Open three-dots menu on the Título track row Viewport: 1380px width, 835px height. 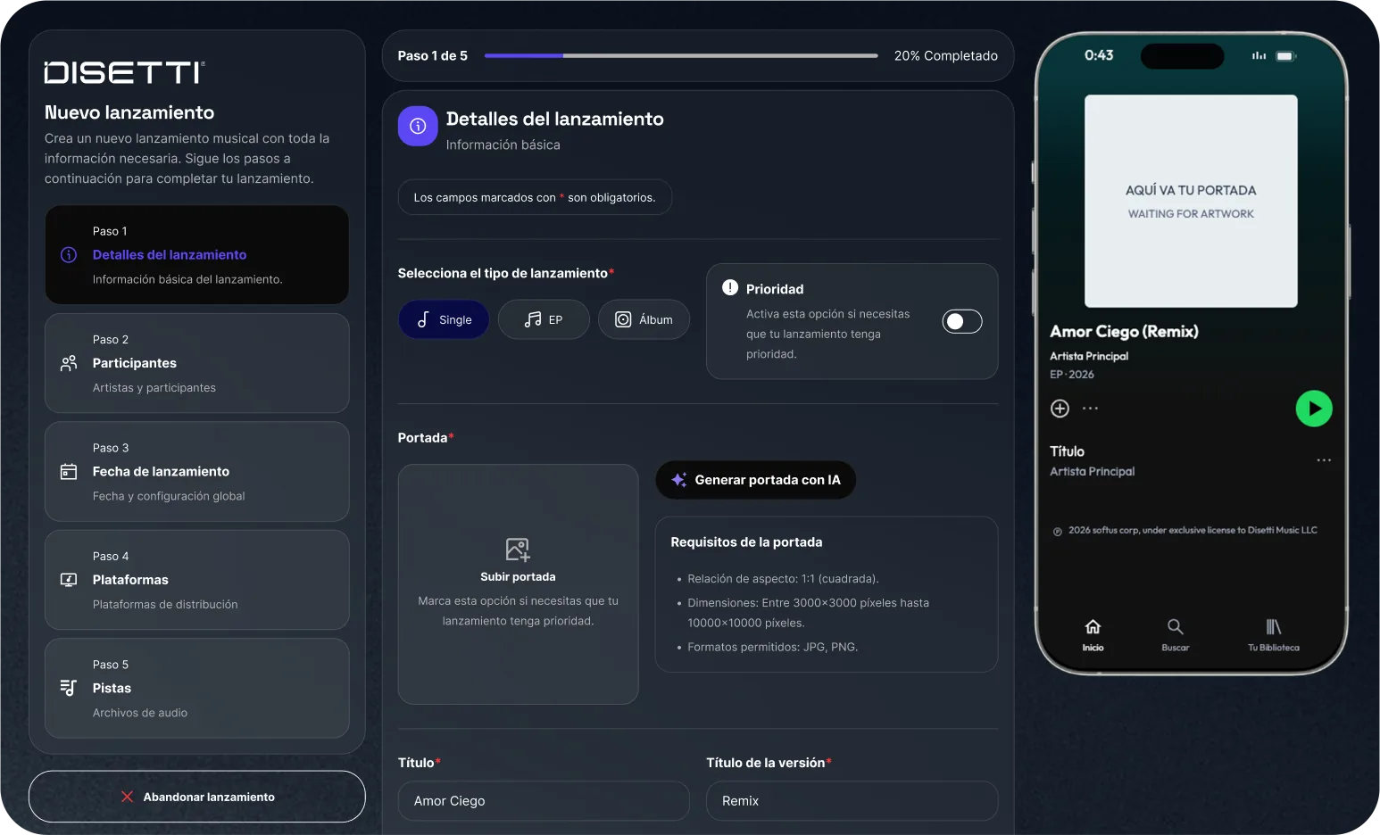coord(1324,460)
